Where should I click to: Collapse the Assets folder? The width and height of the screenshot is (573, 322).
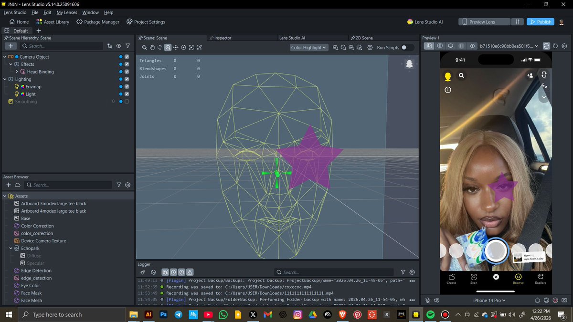click(5, 196)
